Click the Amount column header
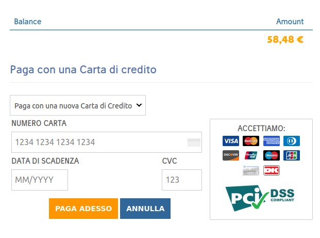 click(290, 22)
